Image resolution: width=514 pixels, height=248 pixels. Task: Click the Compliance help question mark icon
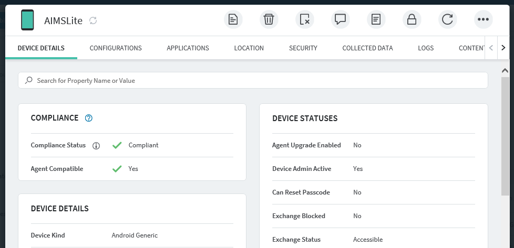[x=89, y=118]
